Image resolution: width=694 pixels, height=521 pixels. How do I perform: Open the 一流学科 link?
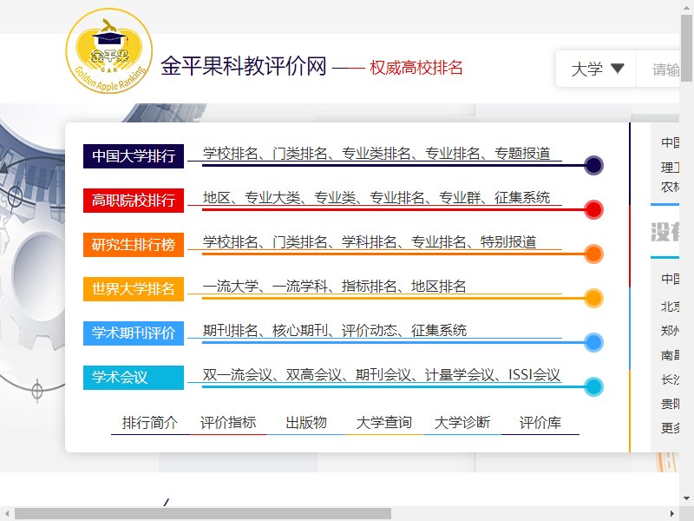click(x=299, y=287)
